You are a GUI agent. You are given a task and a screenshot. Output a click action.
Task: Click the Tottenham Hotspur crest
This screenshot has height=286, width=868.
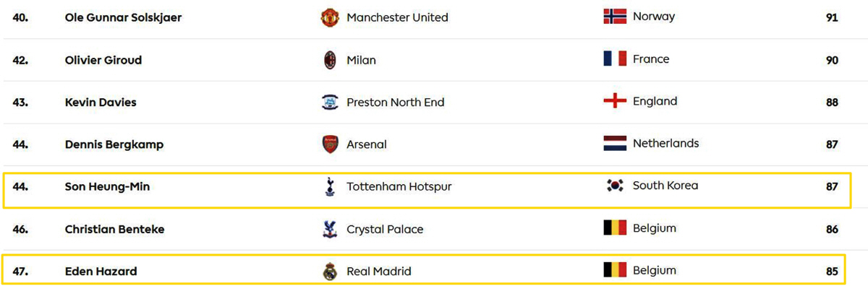(x=330, y=187)
